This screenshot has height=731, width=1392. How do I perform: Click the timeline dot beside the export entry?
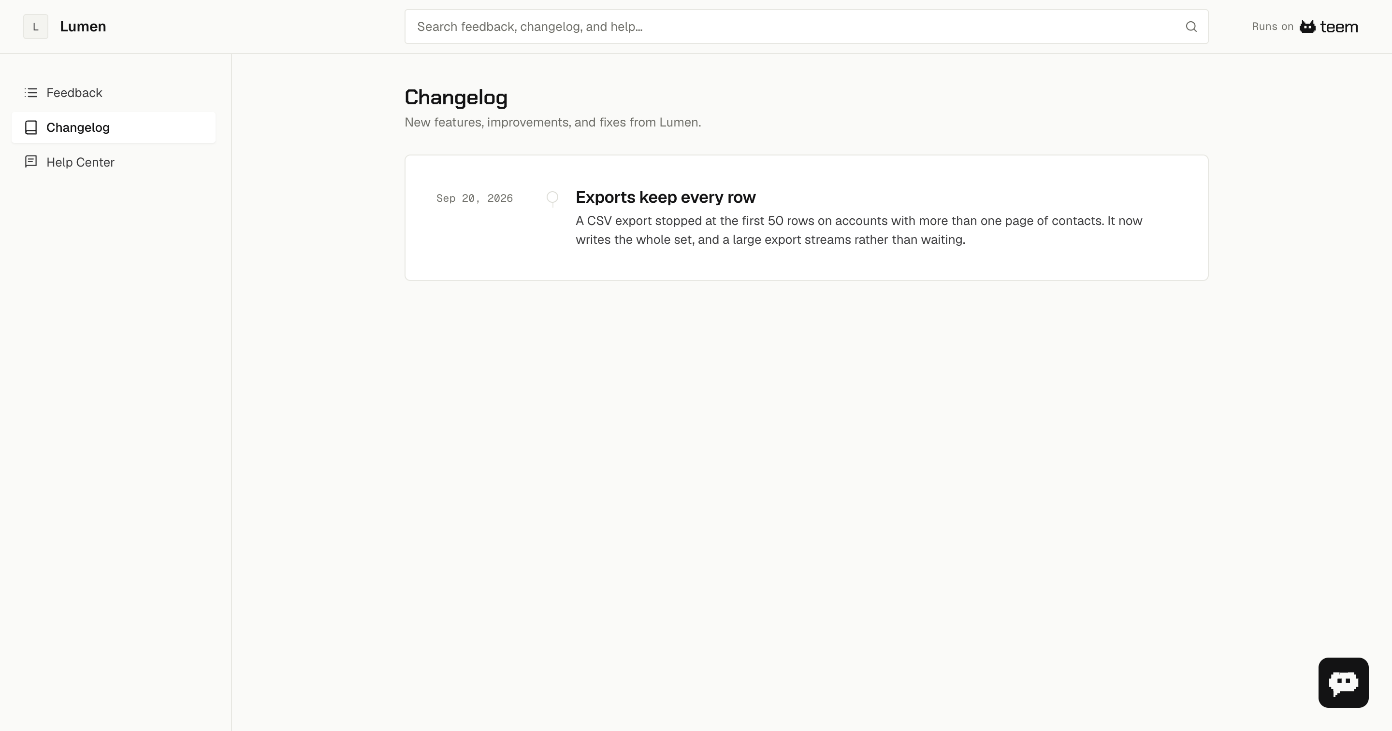552,197
